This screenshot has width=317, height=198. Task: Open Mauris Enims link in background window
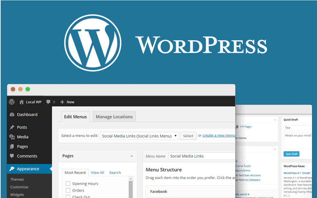tap(243, 171)
